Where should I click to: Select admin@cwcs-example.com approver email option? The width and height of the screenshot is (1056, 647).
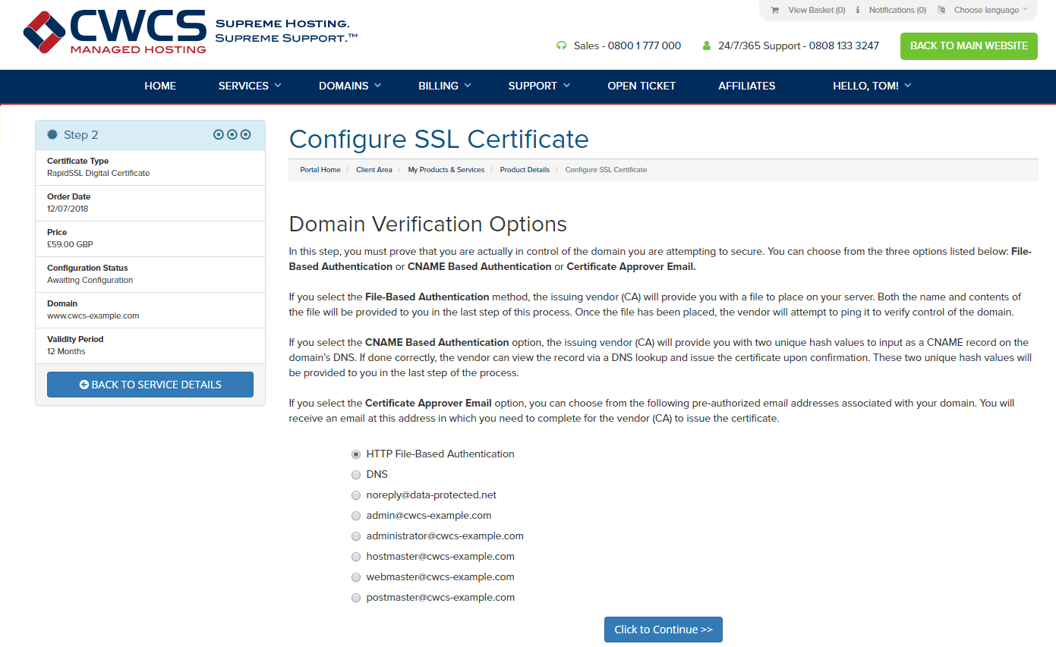(x=356, y=516)
